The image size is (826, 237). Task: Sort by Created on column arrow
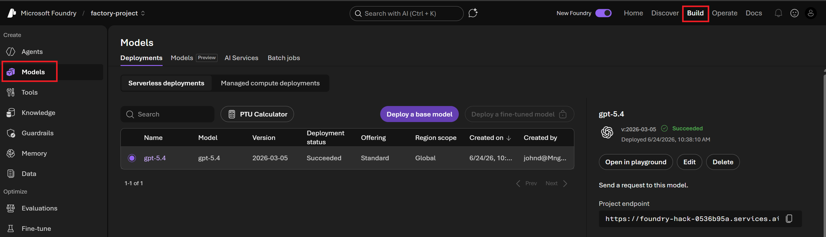pos(509,138)
